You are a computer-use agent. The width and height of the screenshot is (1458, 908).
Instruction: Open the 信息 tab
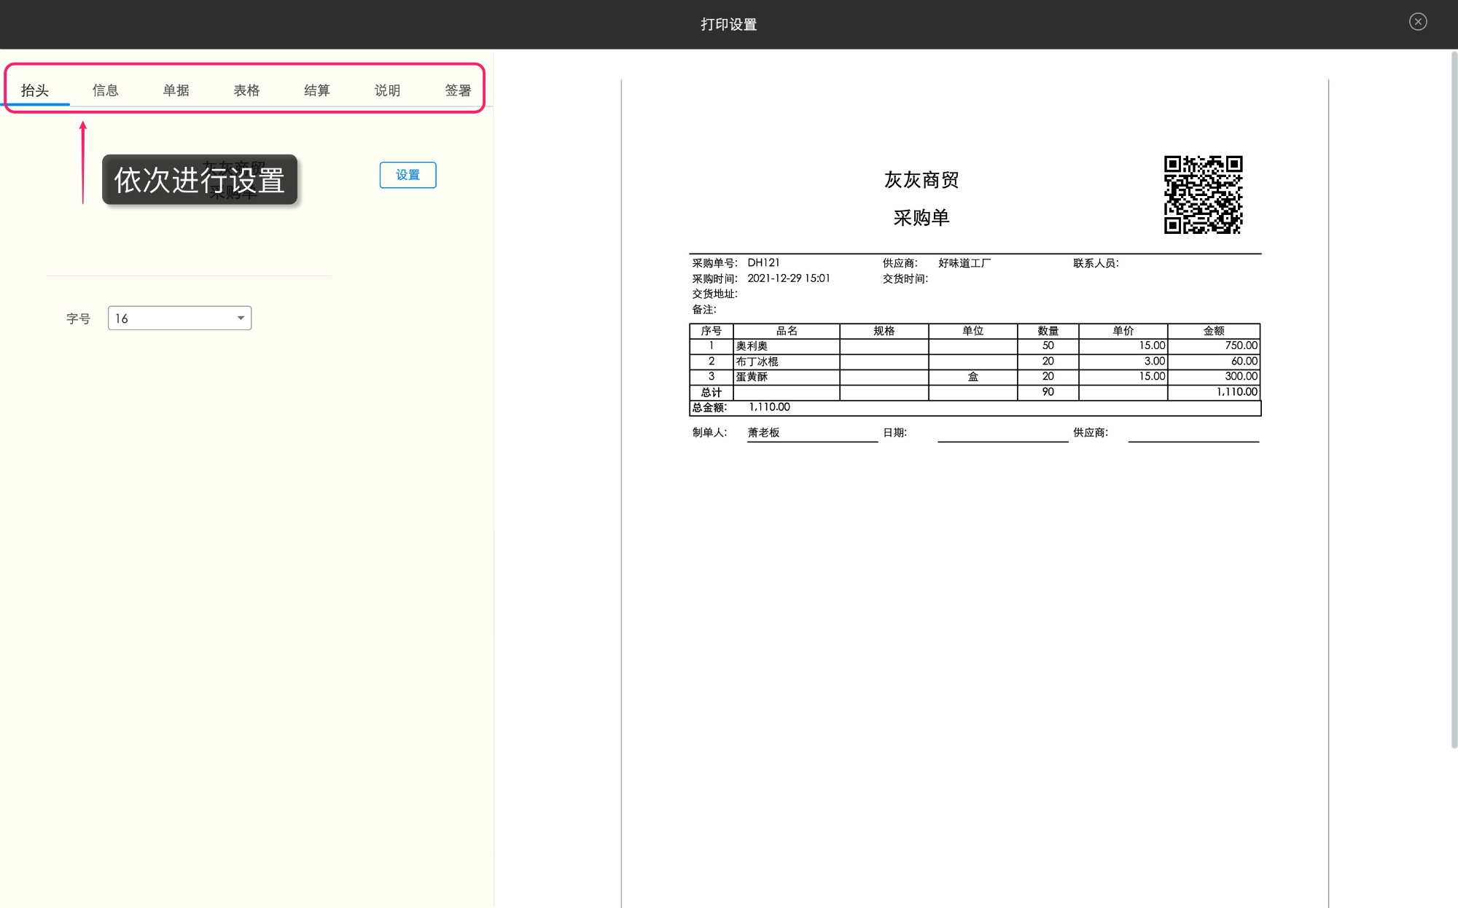pos(105,90)
